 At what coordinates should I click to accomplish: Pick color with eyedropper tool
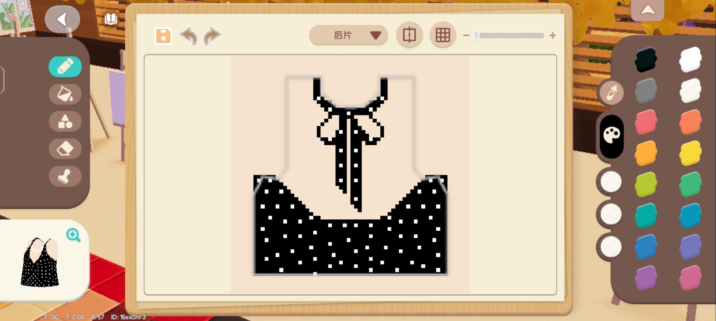(x=612, y=92)
